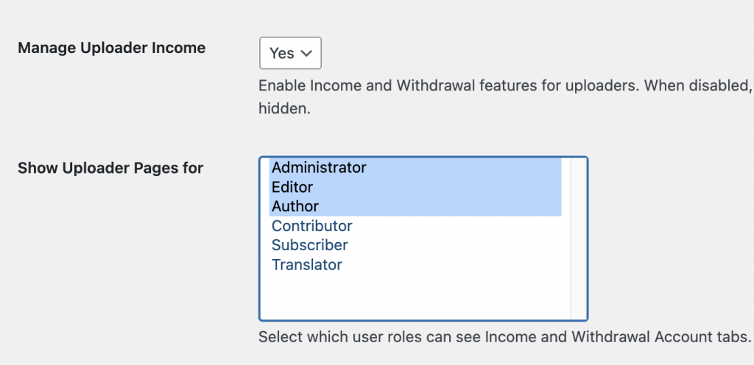Choose Subscriber from the roles list
Image resolution: width=754 pixels, height=365 pixels.
tap(310, 245)
